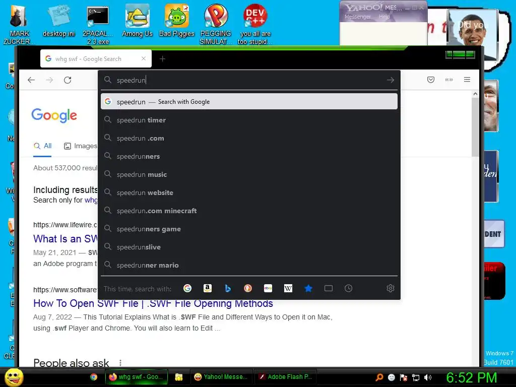Viewport: 516px width, 387px height.
Task: Choose the 'speedrun timer' suggestion
Action: click(x=249, y=120)
